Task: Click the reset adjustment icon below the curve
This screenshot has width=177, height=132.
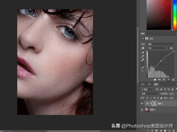Action: [164, 79]
